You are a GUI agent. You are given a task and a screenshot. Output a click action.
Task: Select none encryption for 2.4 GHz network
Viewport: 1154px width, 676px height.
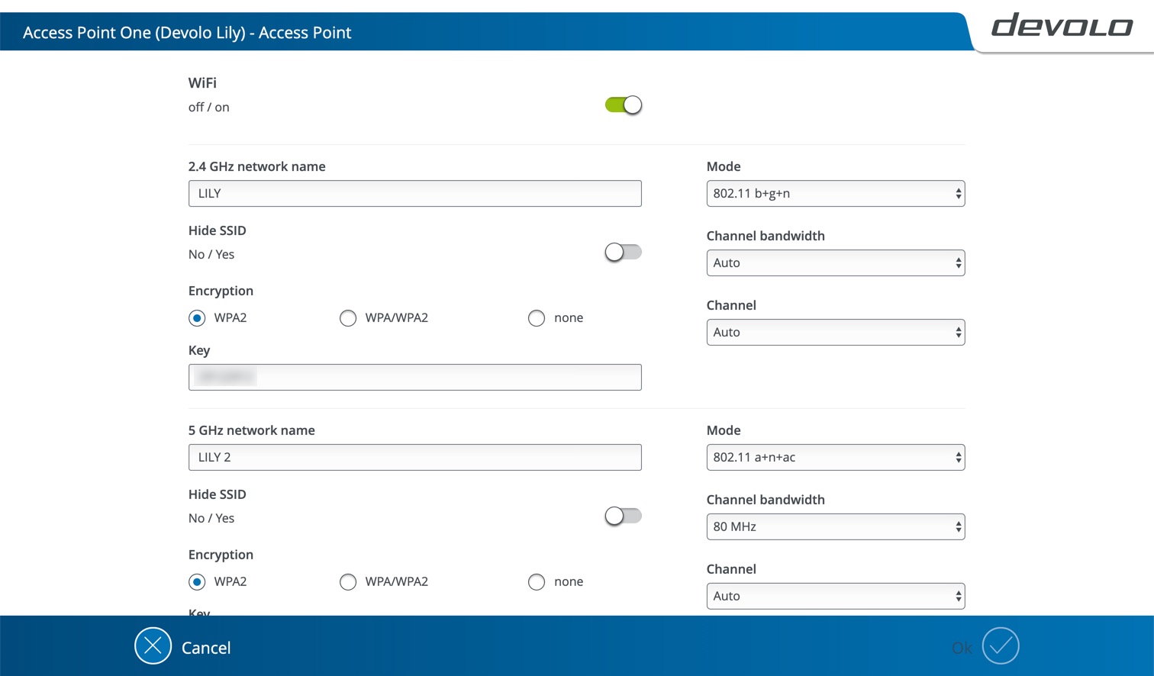tap(537, 318)
